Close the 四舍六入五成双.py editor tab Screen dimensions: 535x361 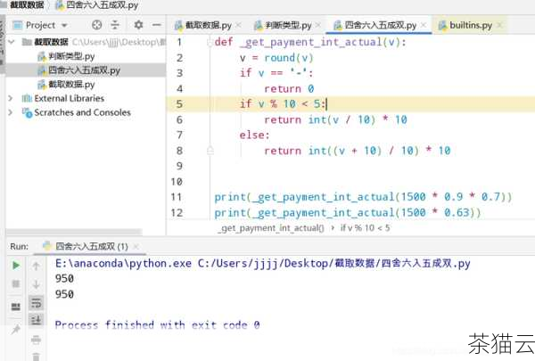pyautogui.click(x=423, y=25)
